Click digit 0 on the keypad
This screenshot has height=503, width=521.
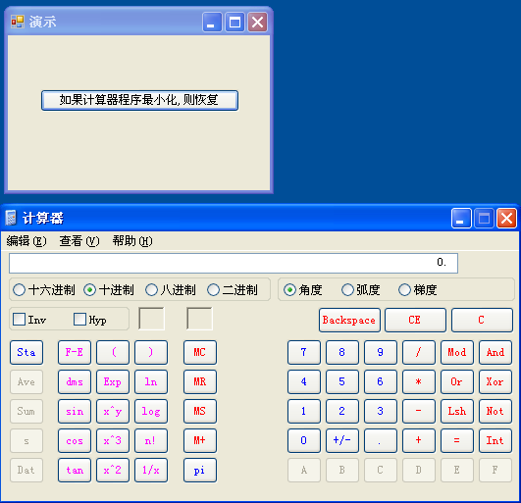(304, 440)
